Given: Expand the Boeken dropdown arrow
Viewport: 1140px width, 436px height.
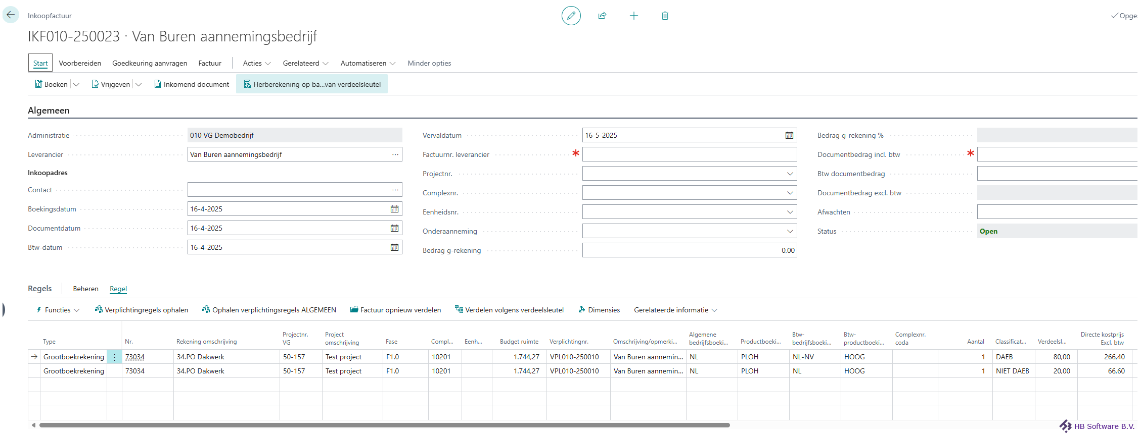Looking at the screenshot, I should click(76, 84).
